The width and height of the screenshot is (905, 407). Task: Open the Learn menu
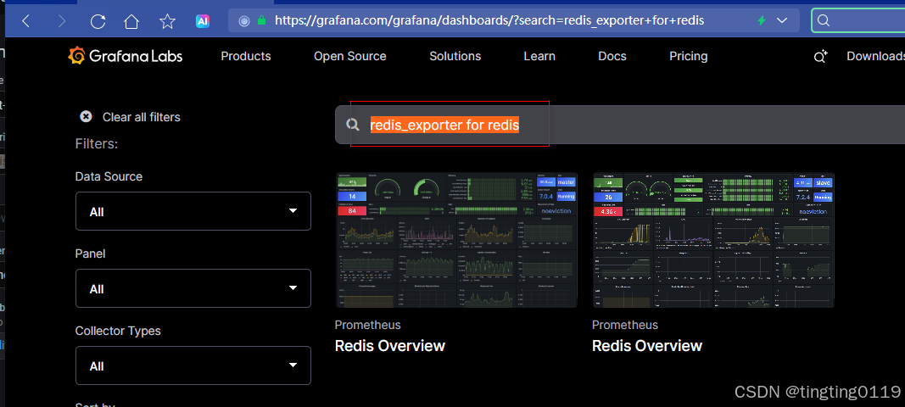click(539, 56)
